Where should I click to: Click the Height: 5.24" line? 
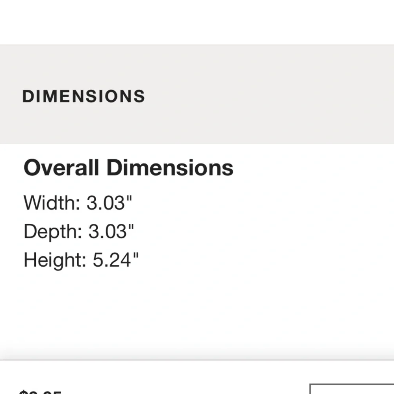pos(81,260)
